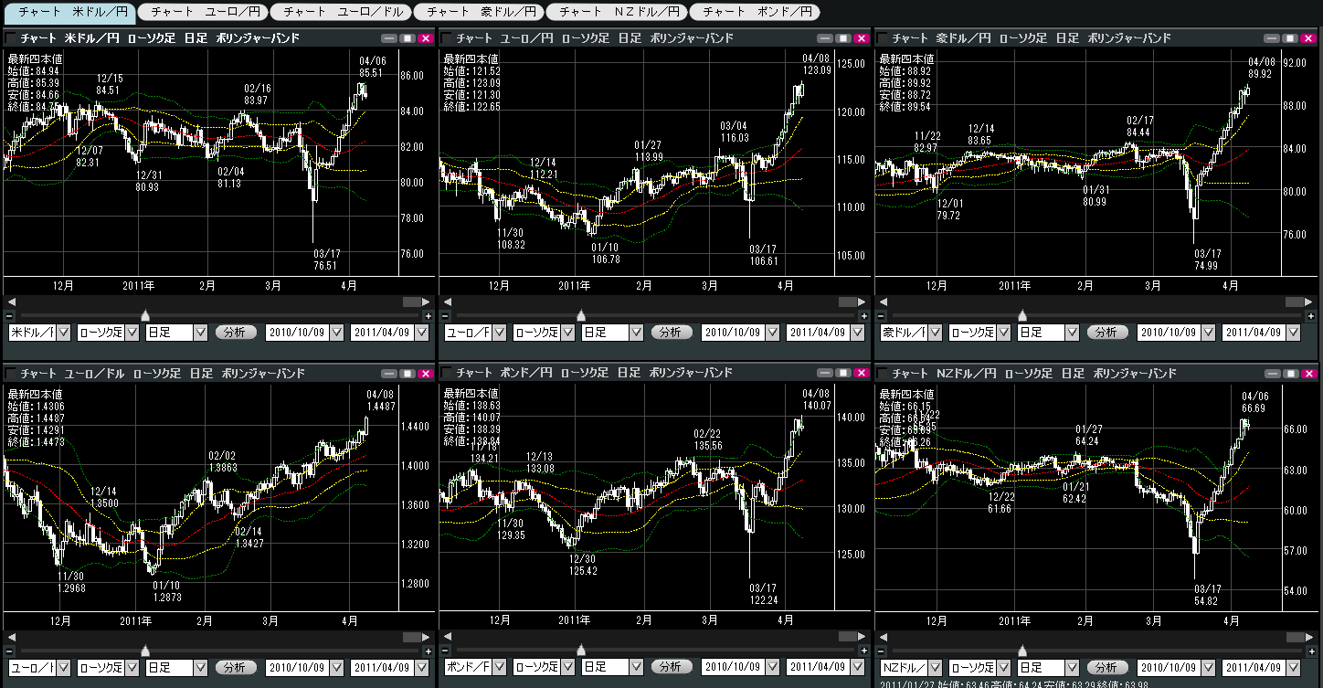The height and width of the screenshot is (688, 1323).
Task: Click the scroll-left arrow under the ポンド/円 chart
Action: [447, 636]
